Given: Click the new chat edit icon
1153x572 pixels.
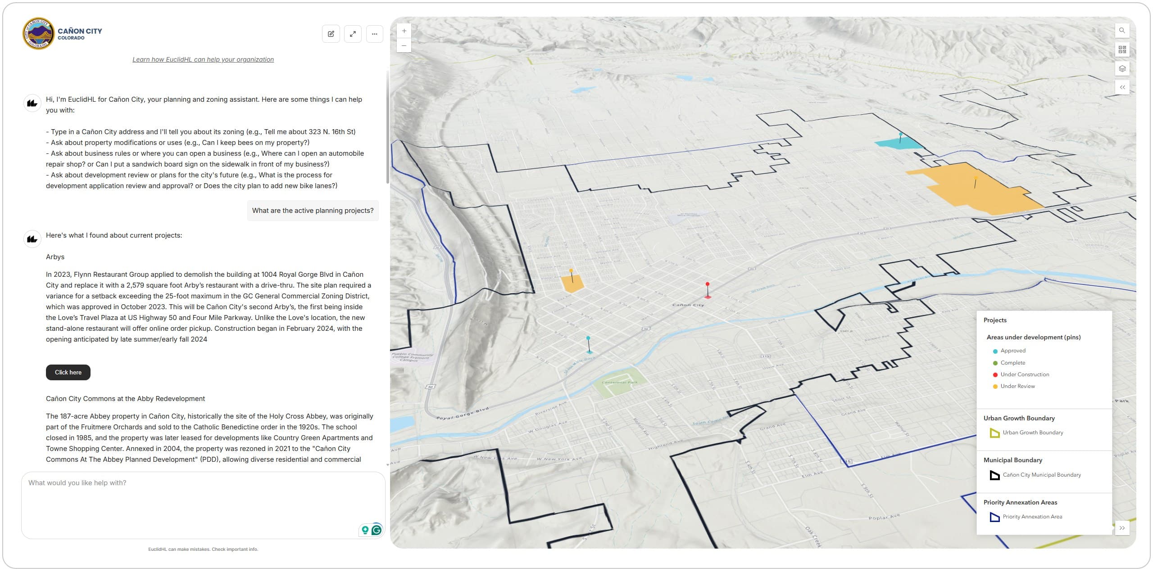Looking at the screenshot, I should 331,34.
